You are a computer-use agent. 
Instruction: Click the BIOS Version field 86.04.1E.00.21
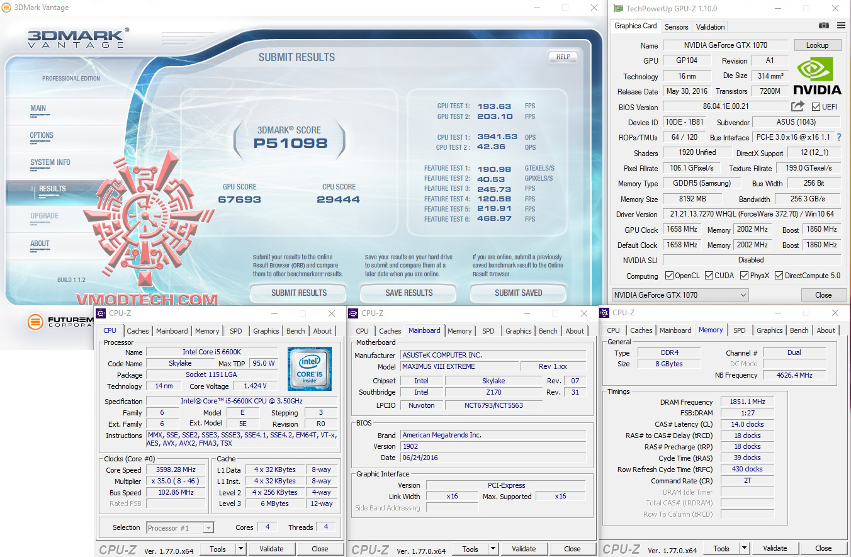click(x=725, y=107)
